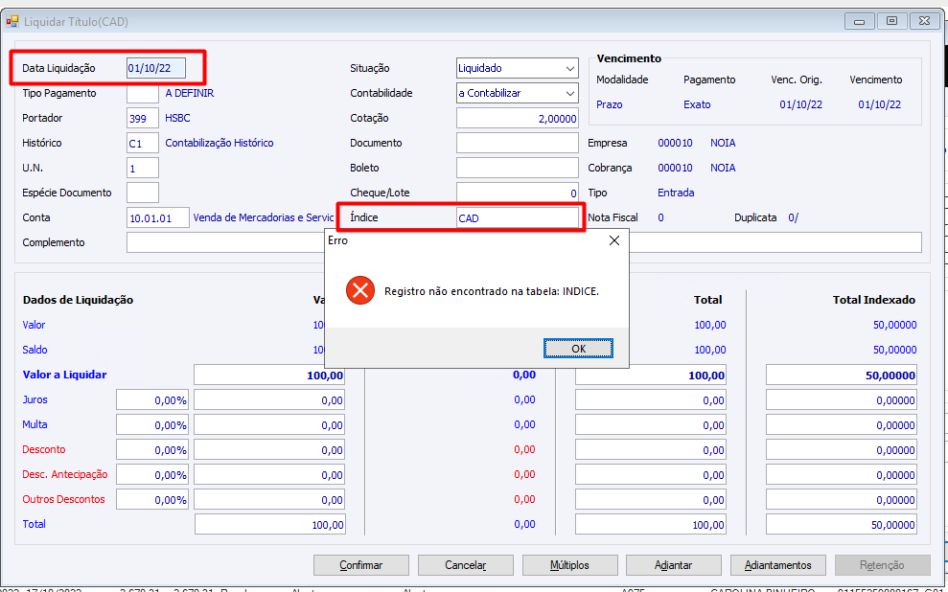Click the Portador field showing 399
Screen dimensions: 948x592
(x=143, y=119)
